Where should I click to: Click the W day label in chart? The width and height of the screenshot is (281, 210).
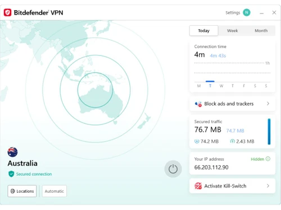coord(221,86)
